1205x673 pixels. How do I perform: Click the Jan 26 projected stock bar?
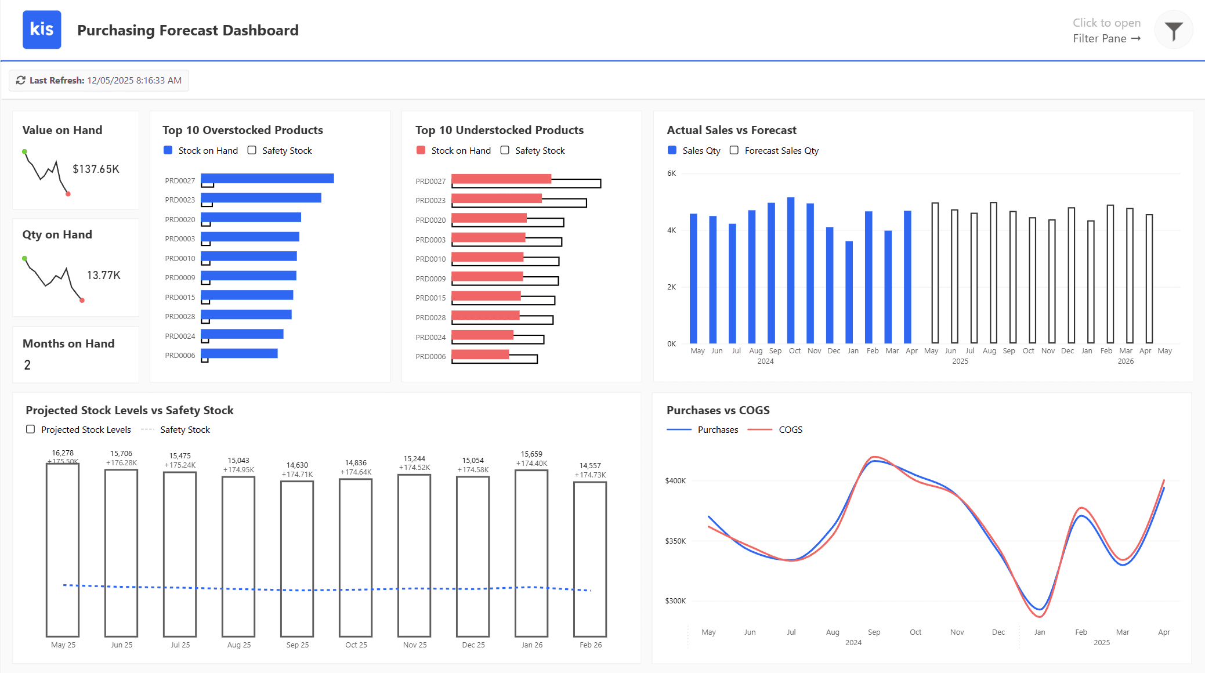(531, 552)
